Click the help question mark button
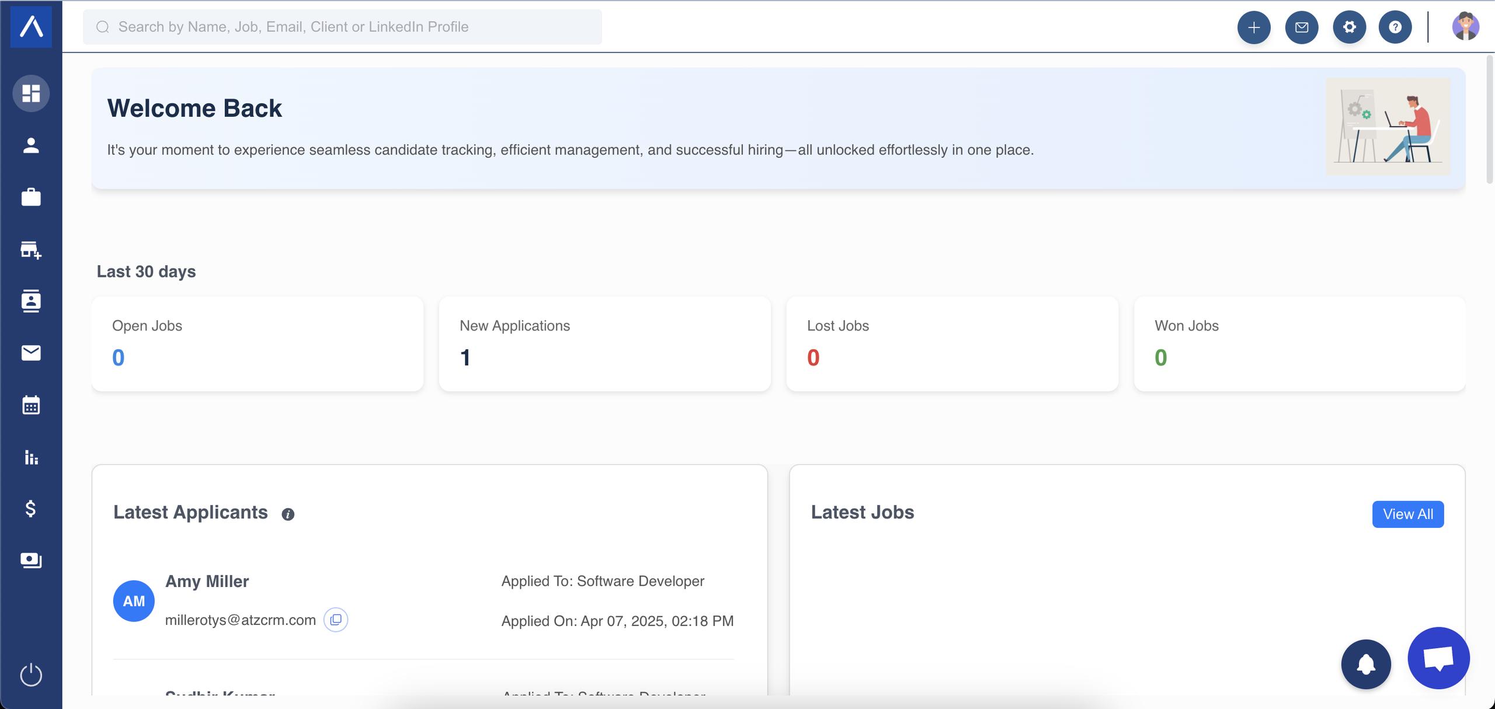This screenshot has height=709, width=1495. coord(1395,27)
